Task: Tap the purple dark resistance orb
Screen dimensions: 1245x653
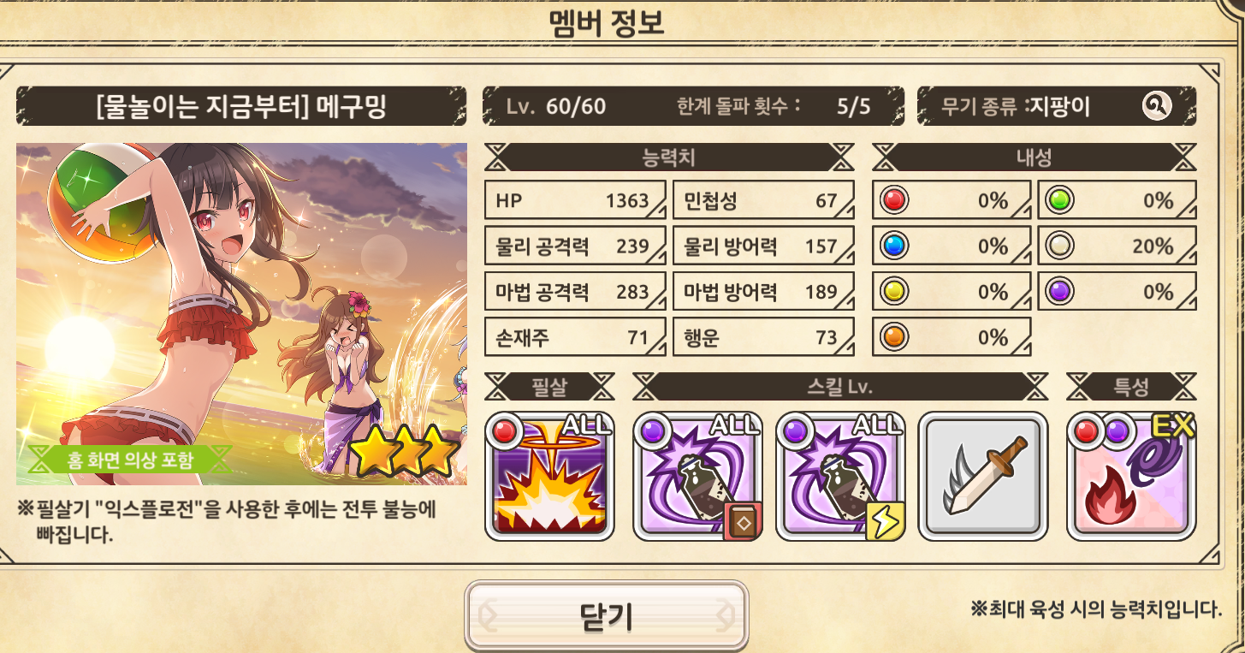Action: [1061, 292]
